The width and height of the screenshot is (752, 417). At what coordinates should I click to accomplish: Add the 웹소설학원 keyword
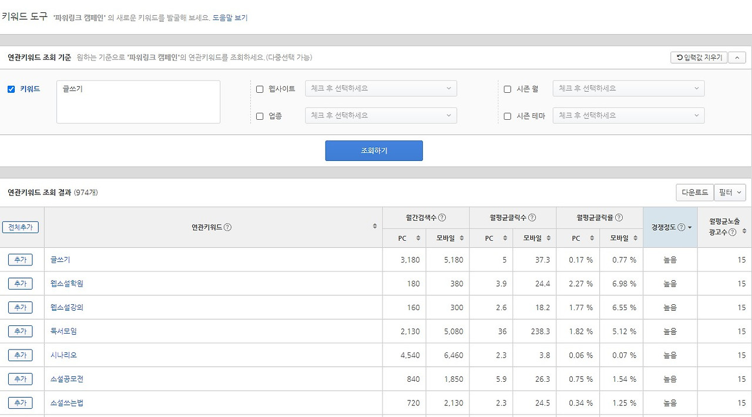(x=20, y=284)
